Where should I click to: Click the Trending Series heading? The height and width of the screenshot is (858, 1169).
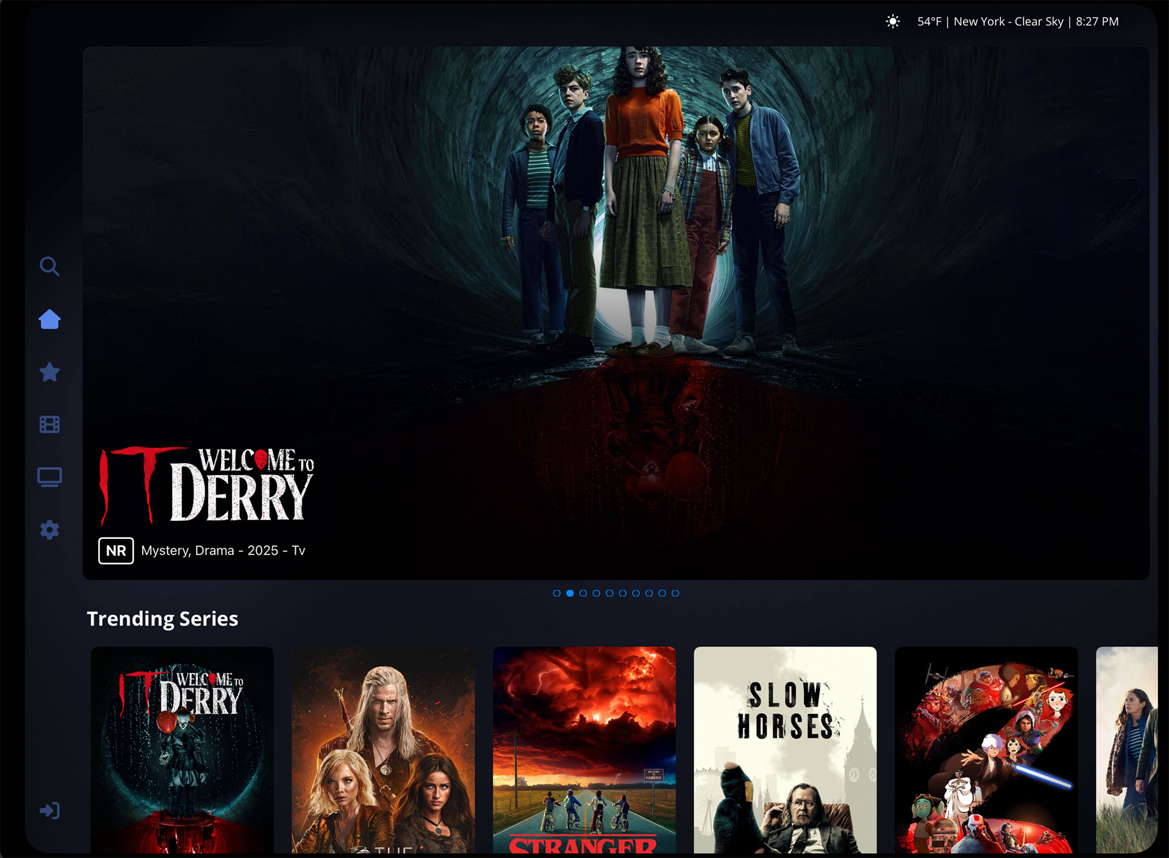pyautogui.click(x=163, y=619)
